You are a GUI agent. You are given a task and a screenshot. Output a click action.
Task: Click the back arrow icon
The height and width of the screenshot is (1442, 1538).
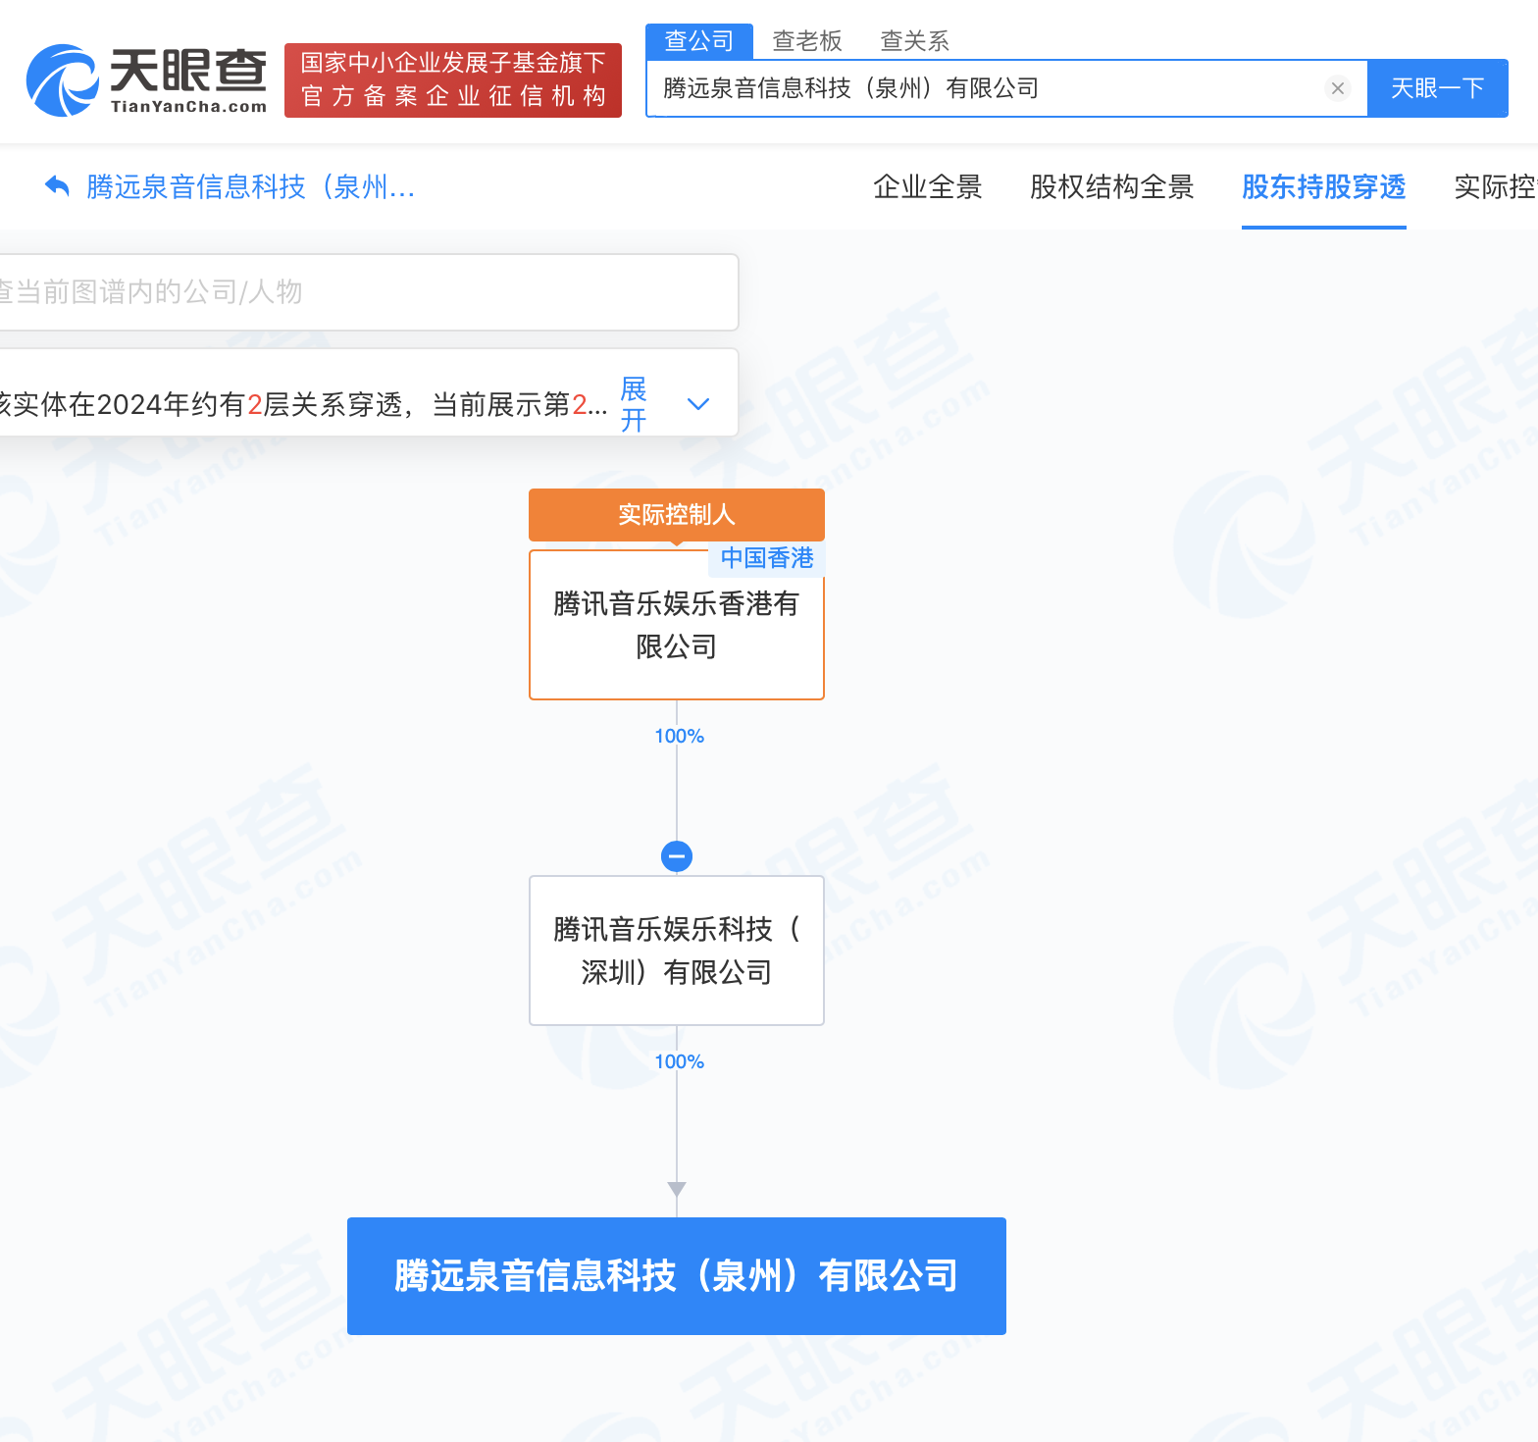[58, 186]
